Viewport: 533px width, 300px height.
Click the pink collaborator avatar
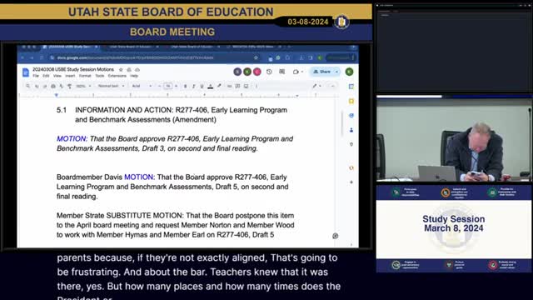257,72
